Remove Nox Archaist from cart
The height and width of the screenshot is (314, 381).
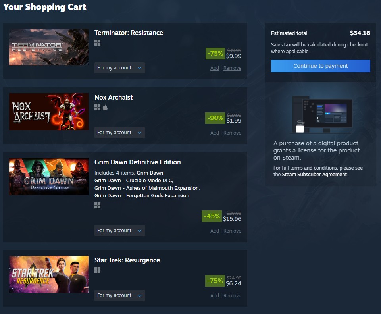(x=232, y=133)
